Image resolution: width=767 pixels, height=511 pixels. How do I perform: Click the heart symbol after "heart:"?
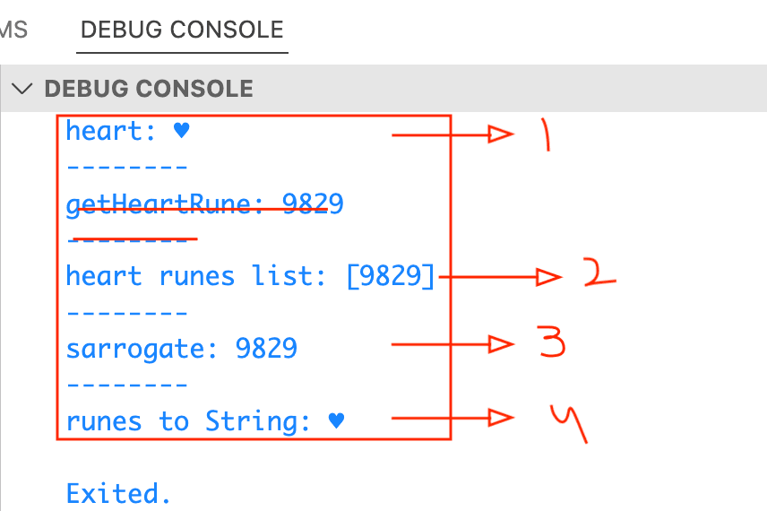pos(181,132)
